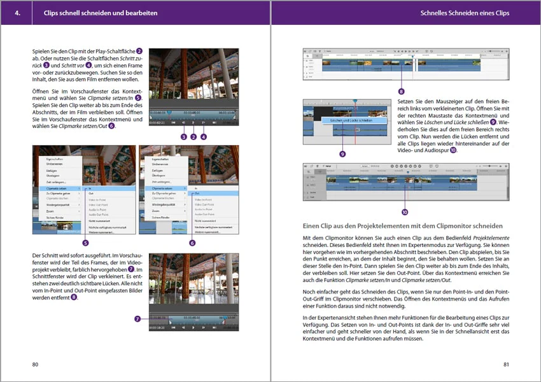Screen dimensions: 541x382
Task: Click the Out-point handle in lower preview monitor
Action: click(224, 322)
